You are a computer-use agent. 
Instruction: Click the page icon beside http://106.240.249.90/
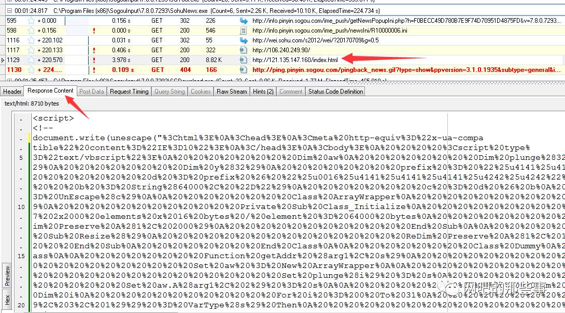pos(244,50)
